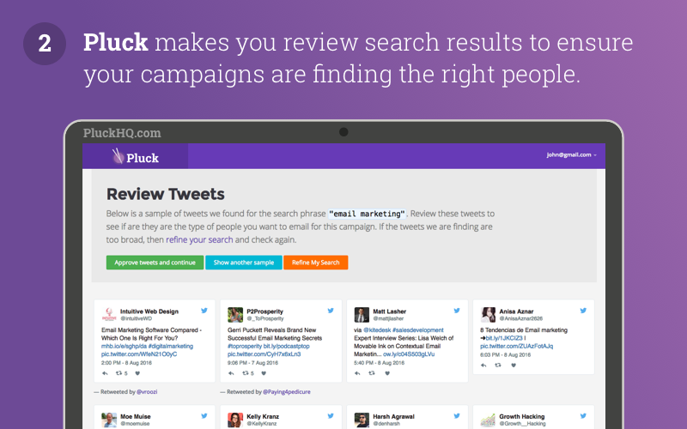The image size is (687, 429).
Task: Open Harsh Agrawal profile avatar
Action: pyautogui.click(x=362, y=420)
